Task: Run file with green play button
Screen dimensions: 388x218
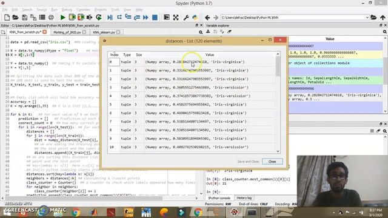Action: [63, 18]
